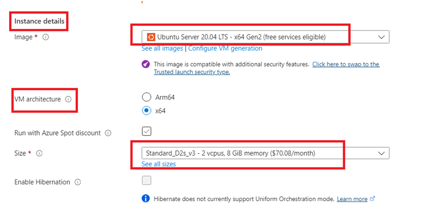Click the info icon beside Size
Image resolution: width=433 pixels, height=207 pixels.
(39, 153)
